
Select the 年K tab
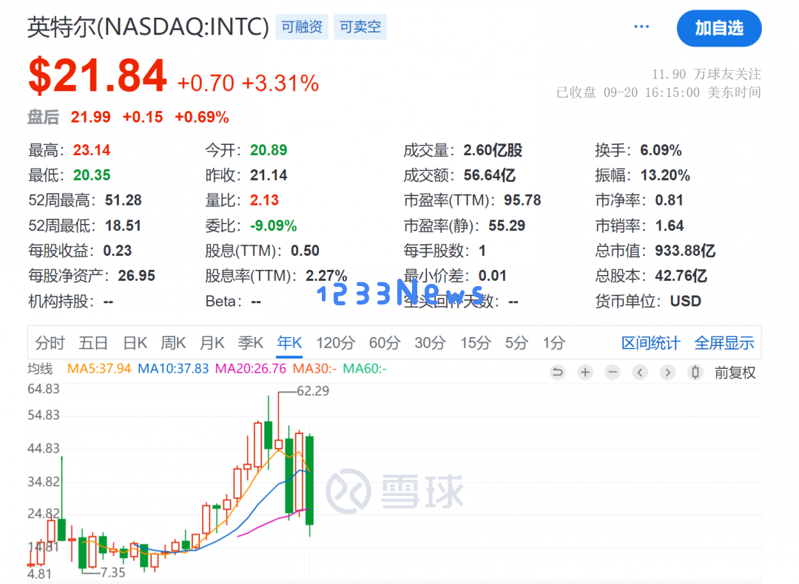point(289,343)
